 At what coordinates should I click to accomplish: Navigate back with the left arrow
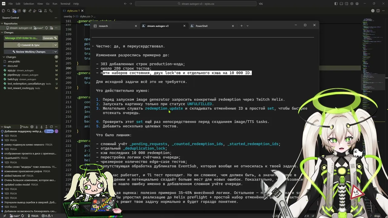[125, 4]
